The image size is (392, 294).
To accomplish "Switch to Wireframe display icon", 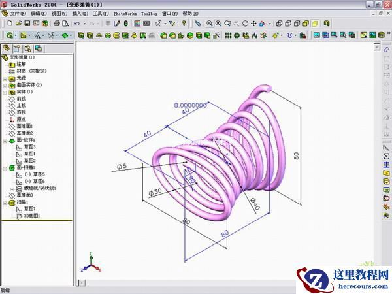I will point(279,24).
